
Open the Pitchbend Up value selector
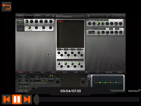pyautogui.click(x=21, y=84)
